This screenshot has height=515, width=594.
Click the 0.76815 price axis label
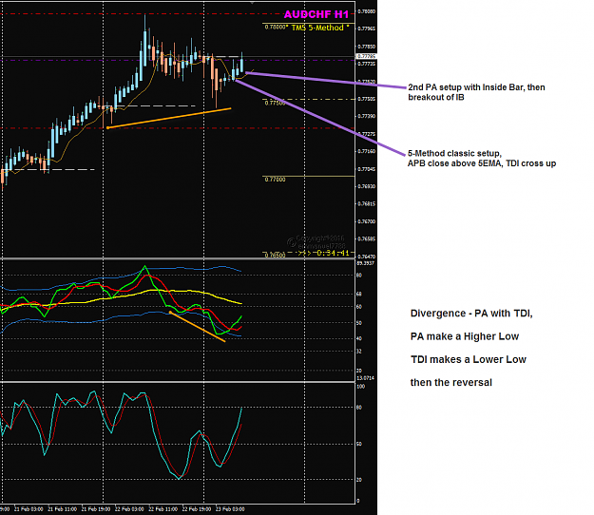[x=366, y=203]
